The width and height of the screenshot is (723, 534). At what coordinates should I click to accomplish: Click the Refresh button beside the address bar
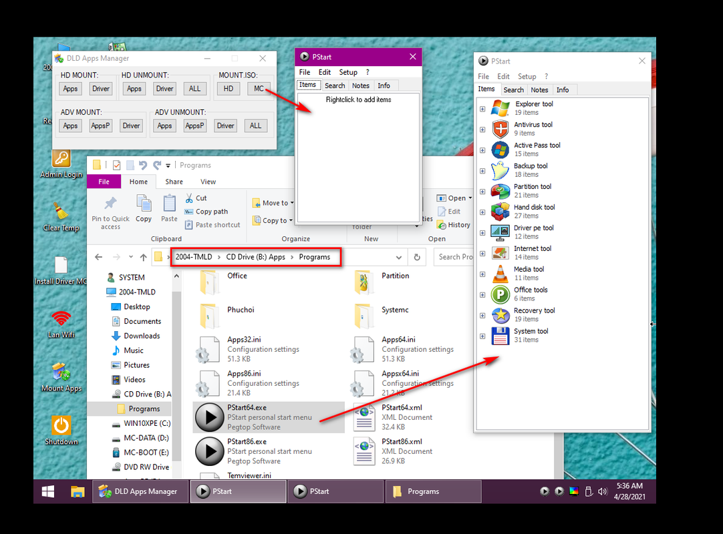(x=417, y=257)
